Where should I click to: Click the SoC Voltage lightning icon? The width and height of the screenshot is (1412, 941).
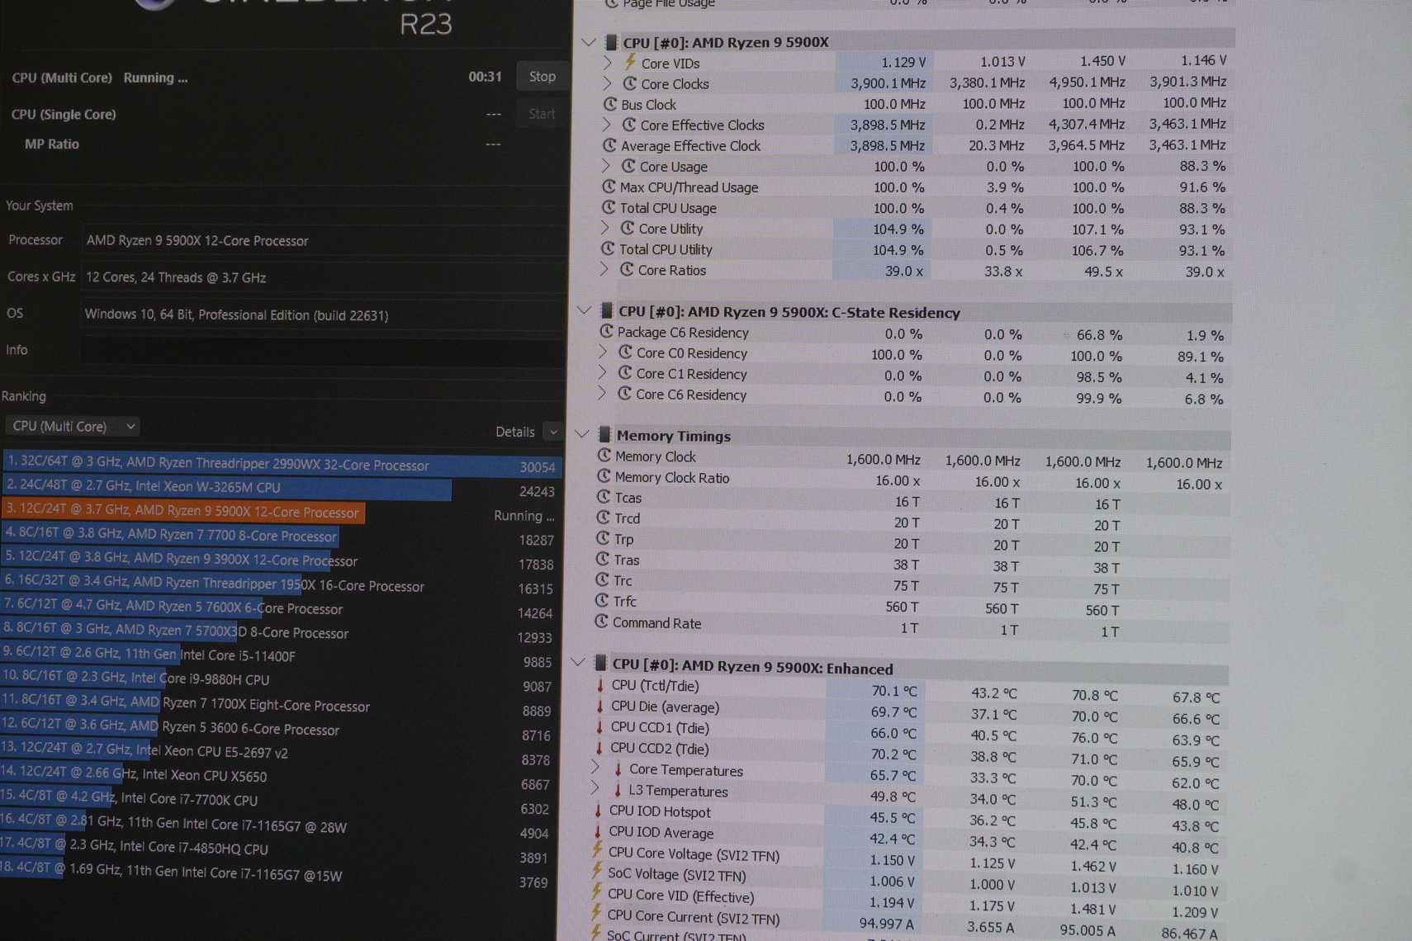pyautogui.click(x=597, y=872)
